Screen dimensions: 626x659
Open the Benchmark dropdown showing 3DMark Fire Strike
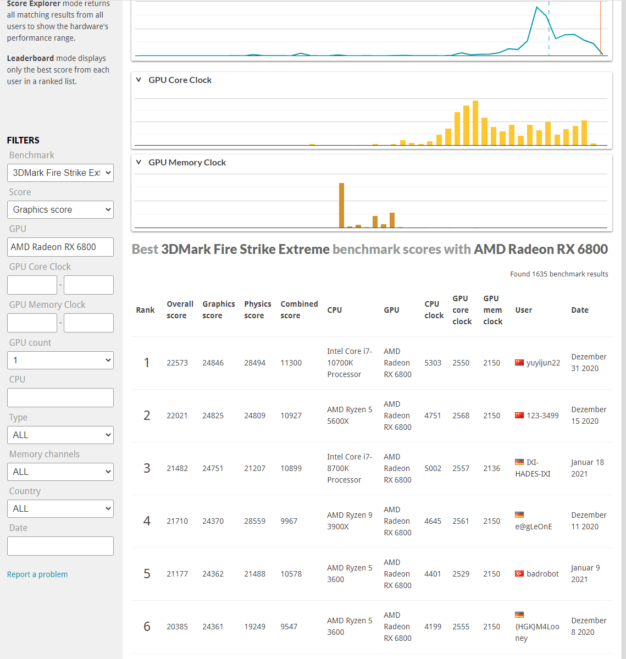60,173
